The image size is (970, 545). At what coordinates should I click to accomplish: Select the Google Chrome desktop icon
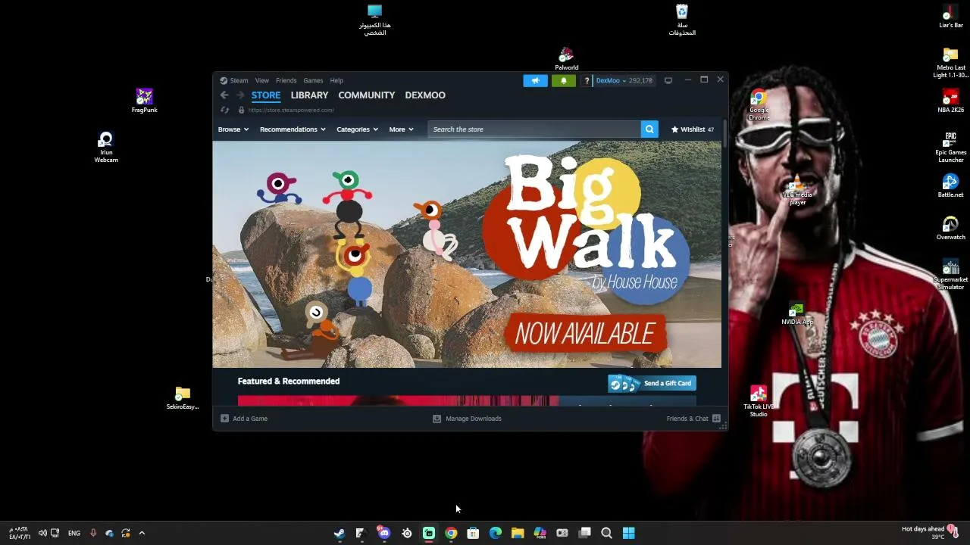(759, 105)
